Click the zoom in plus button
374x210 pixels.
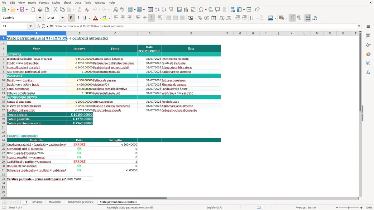362,208
